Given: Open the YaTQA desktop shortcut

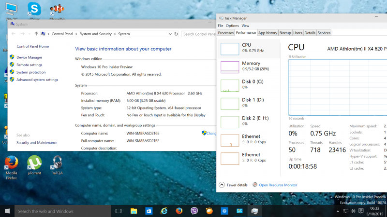Looking at the screenshot, I should pos(57,165).
